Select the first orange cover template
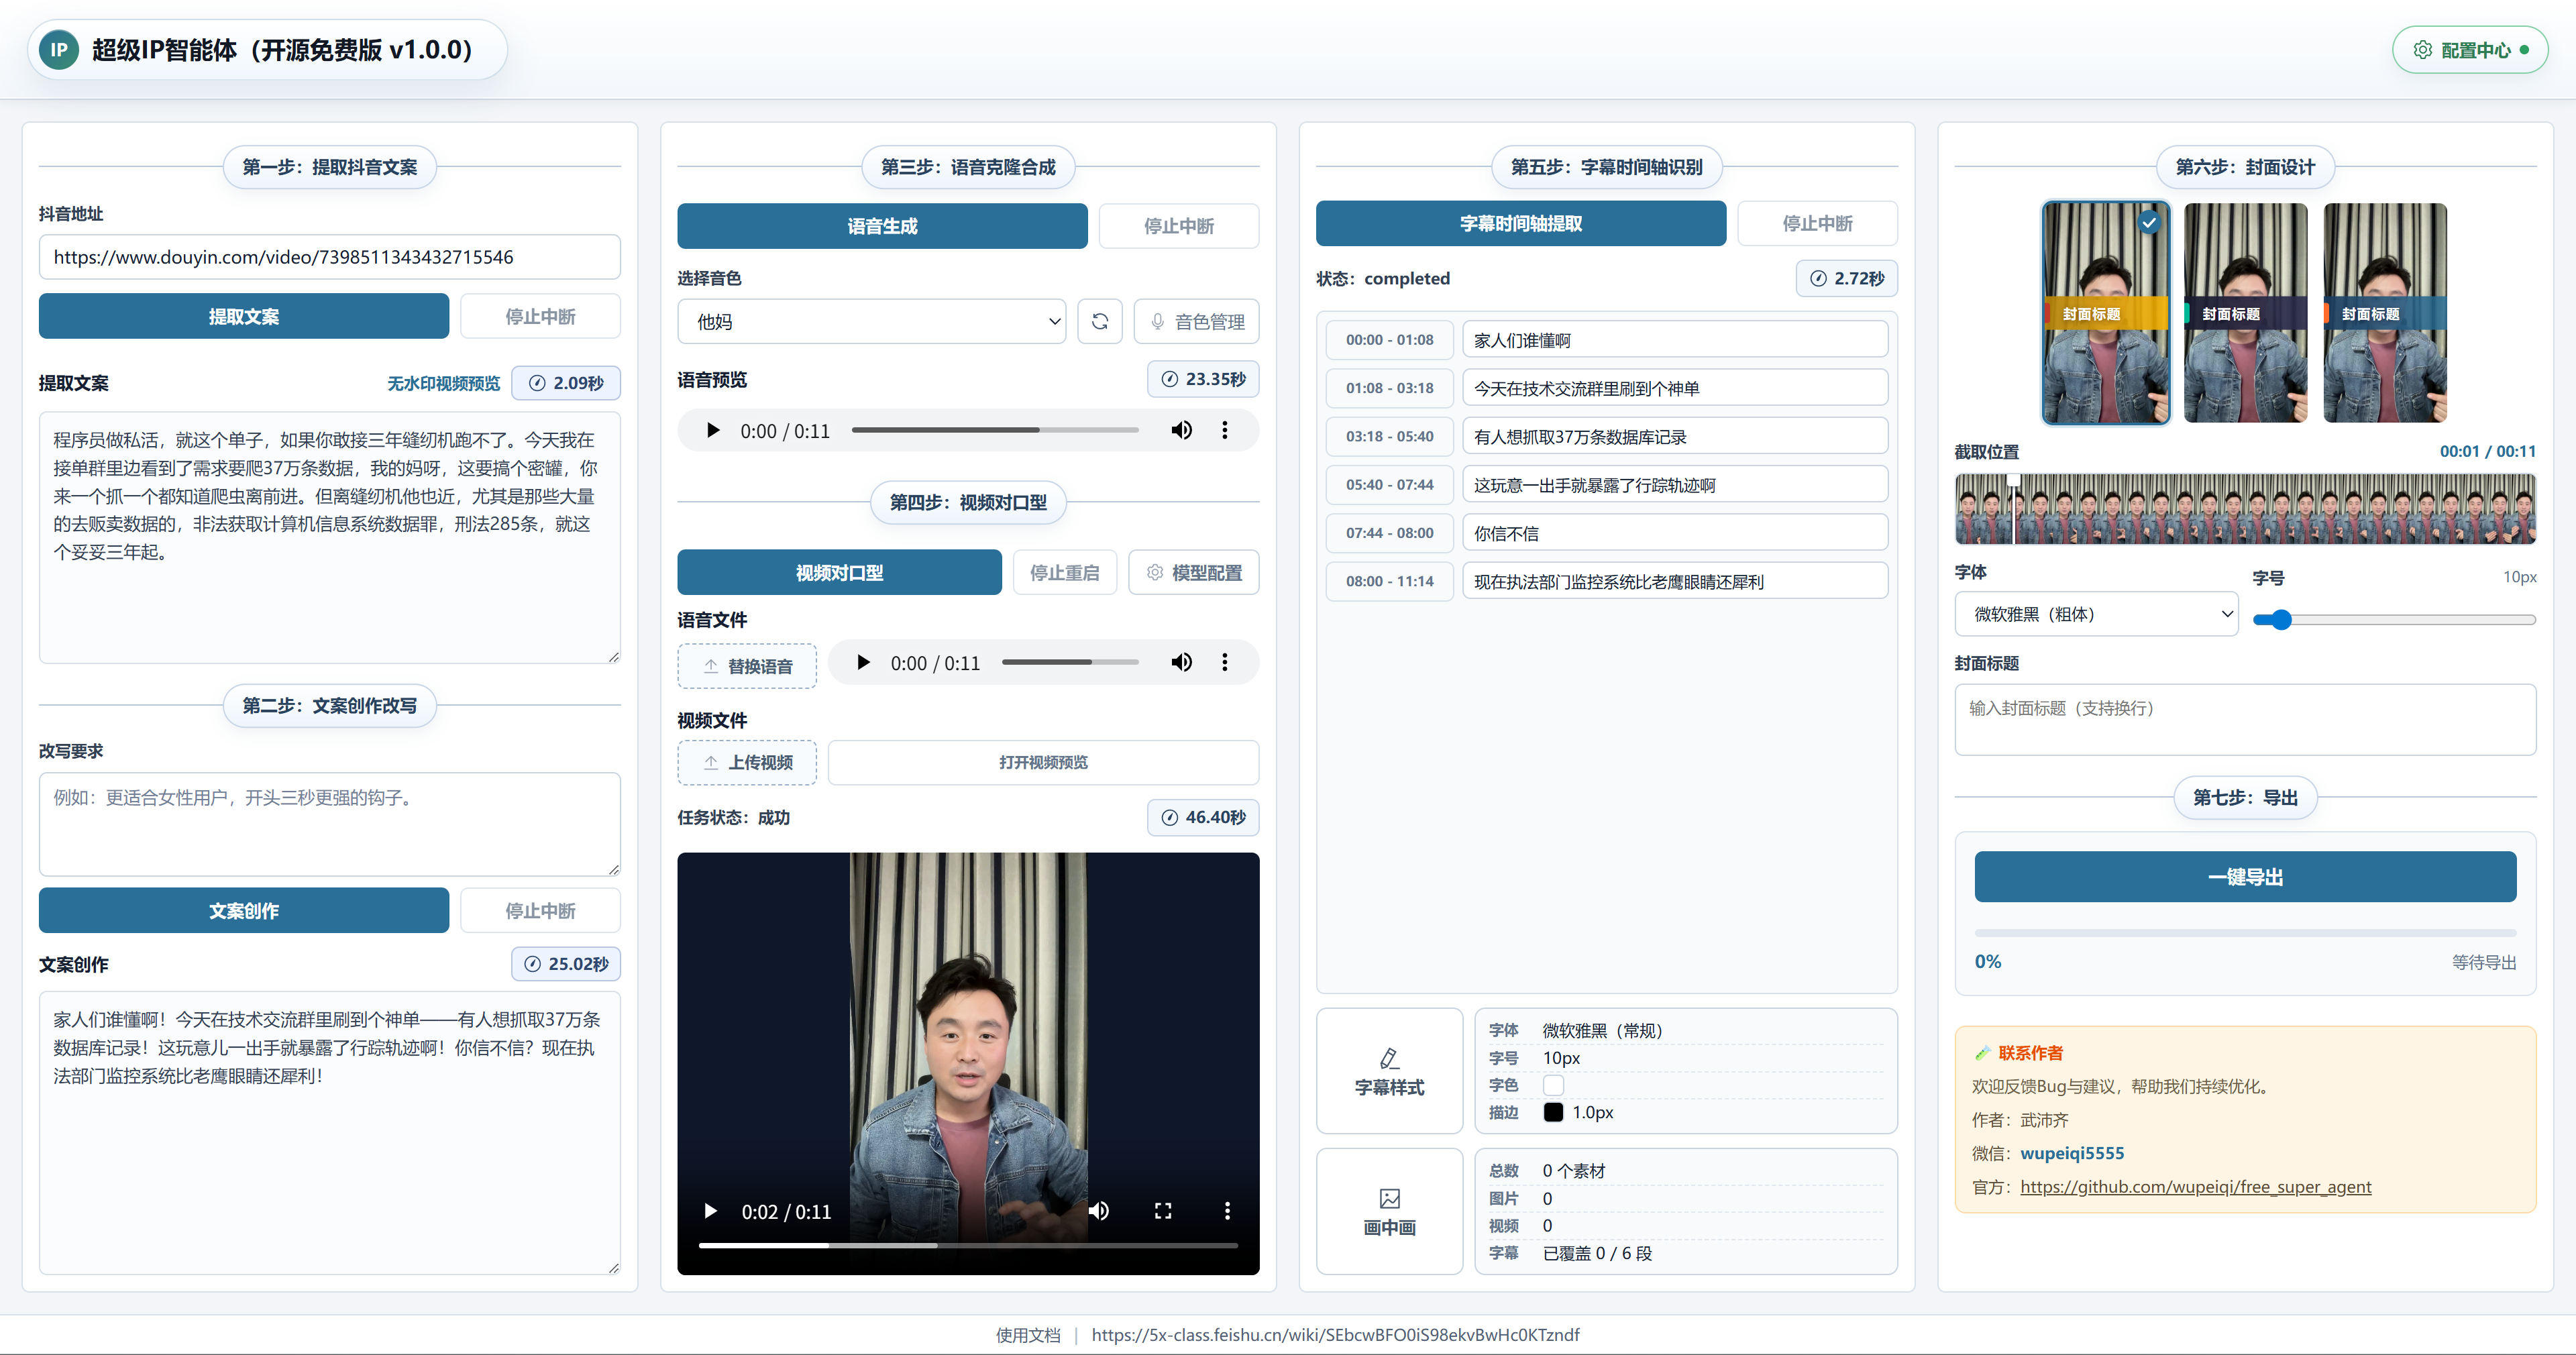Screen dimensions: 2576x1355 pos(2106,313)
